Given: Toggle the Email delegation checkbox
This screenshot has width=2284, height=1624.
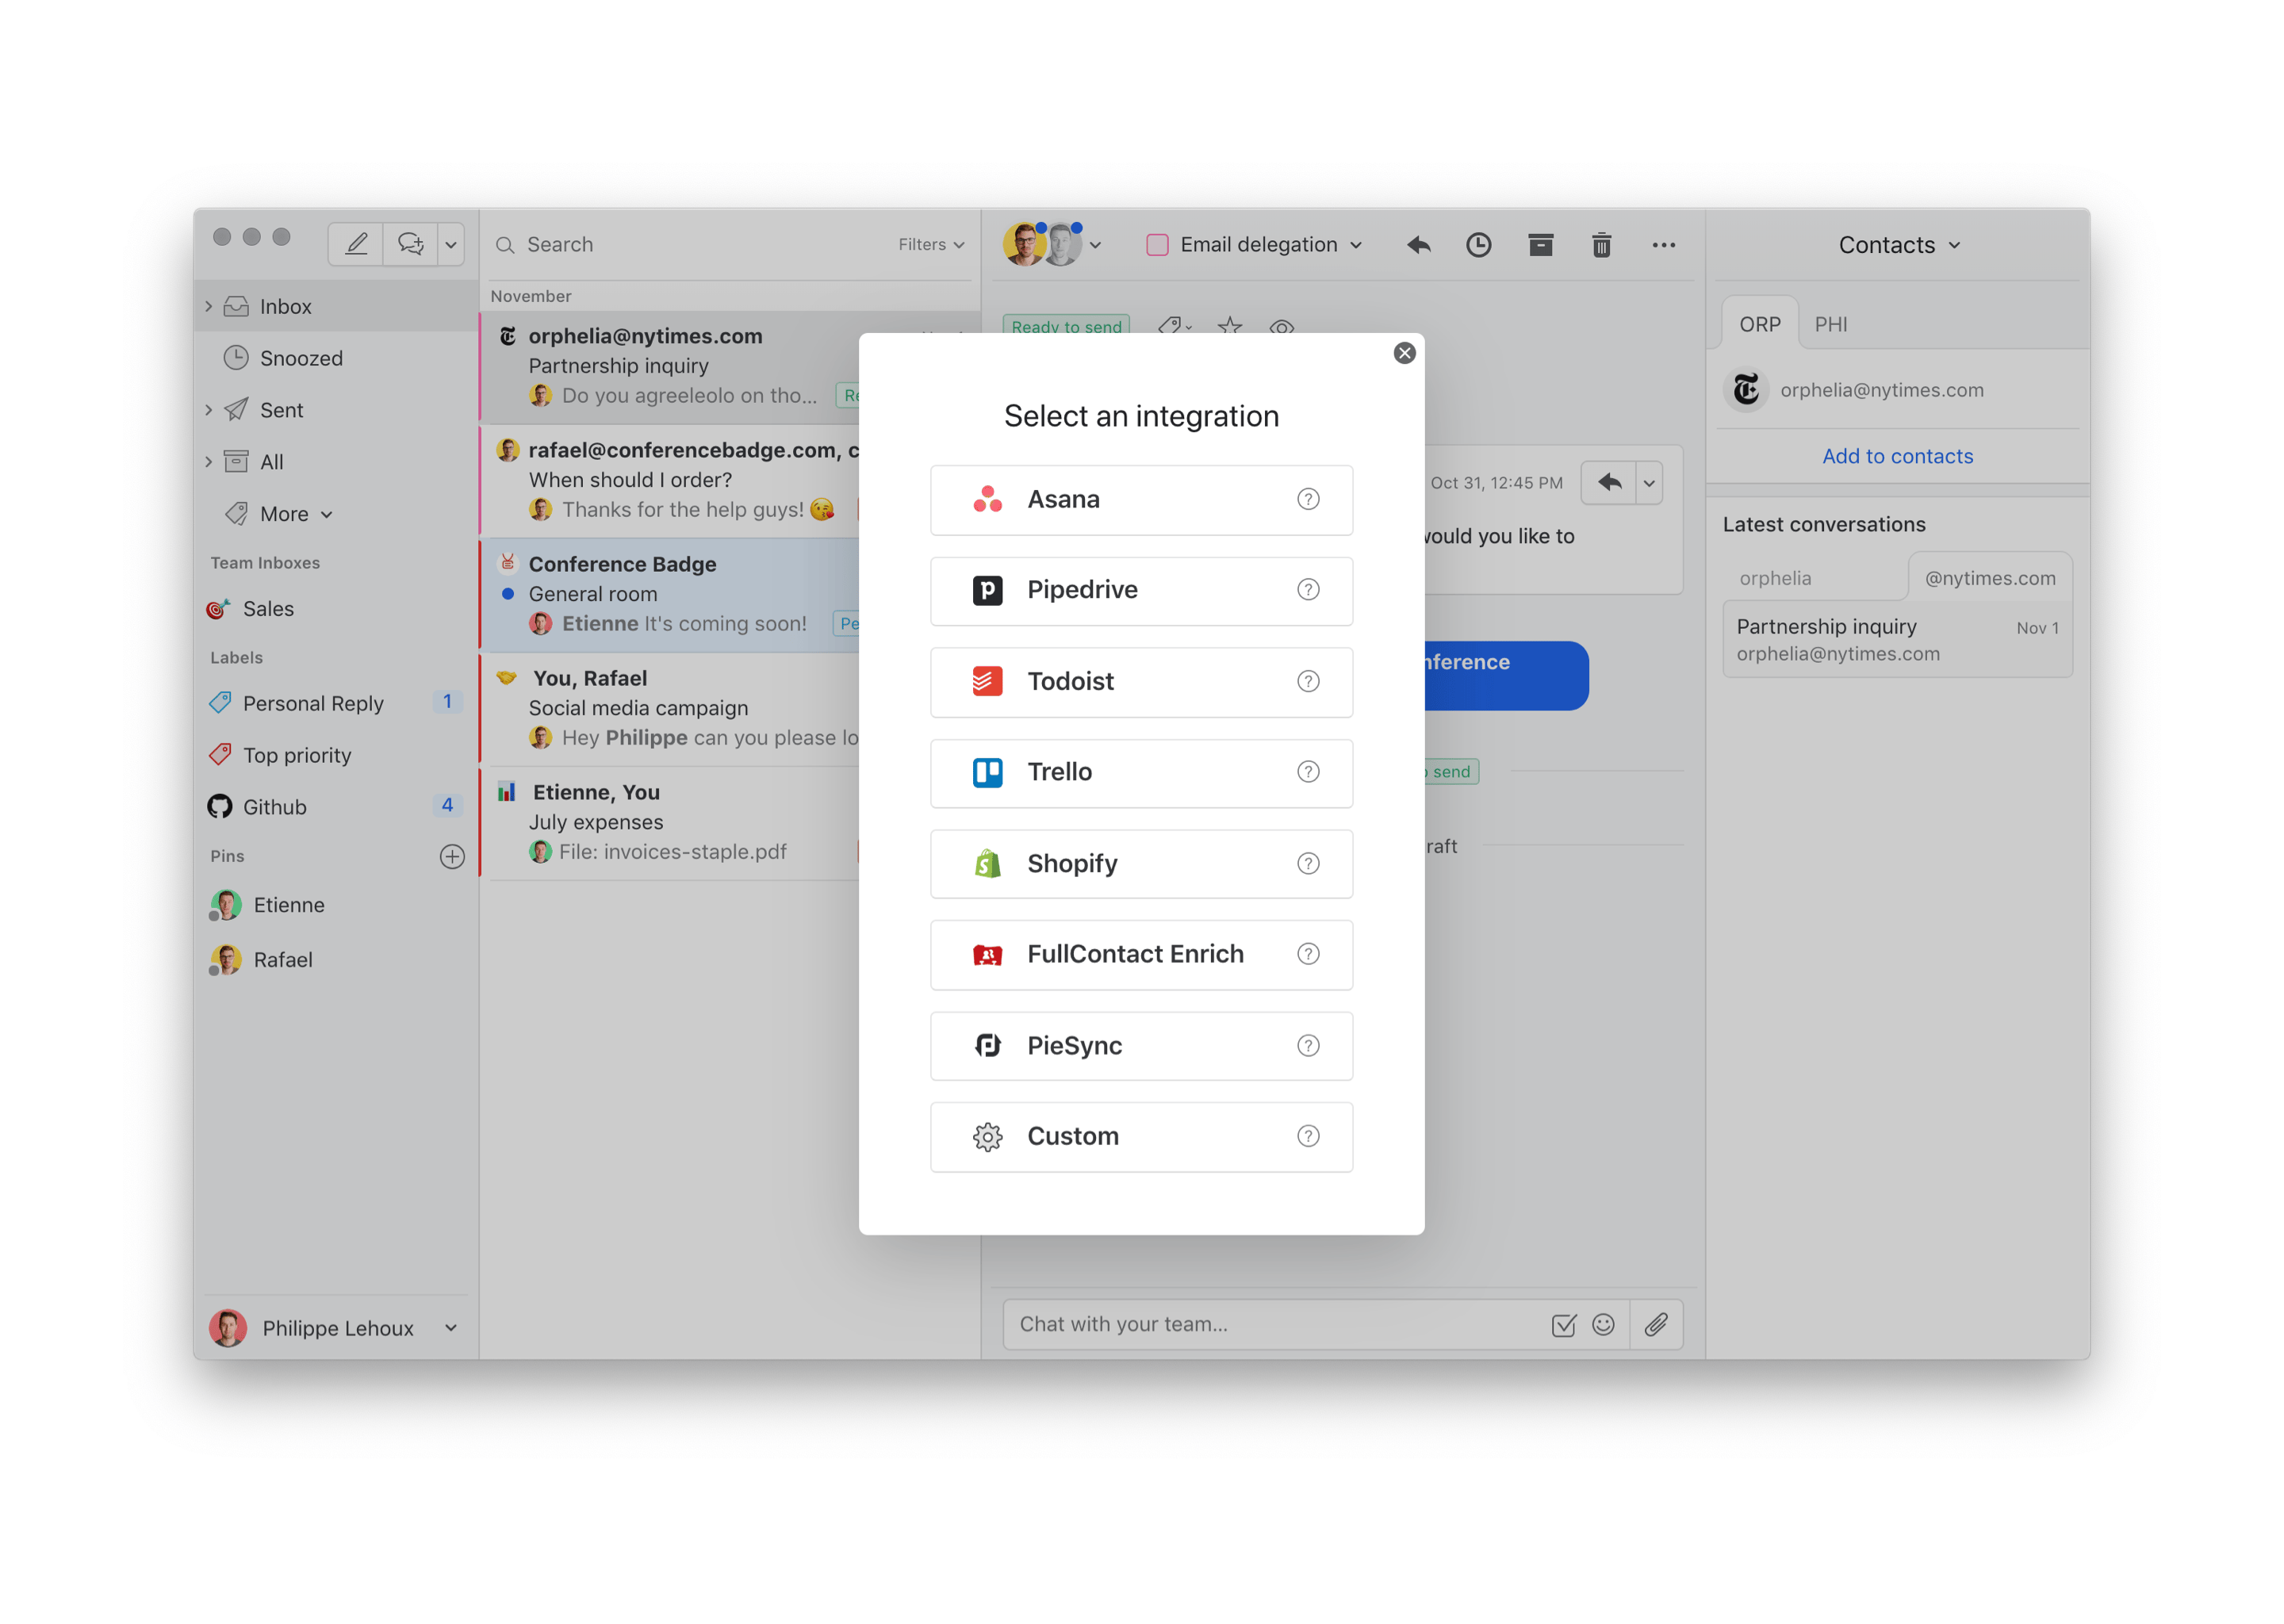Looking at the screenshot, I should (1157, 245).
